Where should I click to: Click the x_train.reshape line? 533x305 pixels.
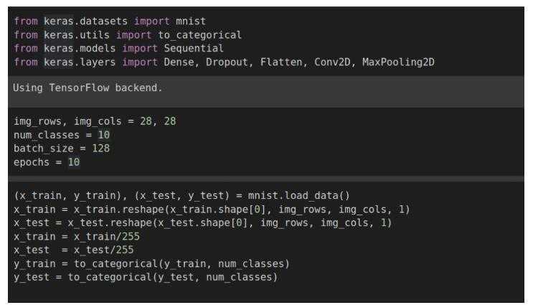pyautogui.click(x=212, y=210)
